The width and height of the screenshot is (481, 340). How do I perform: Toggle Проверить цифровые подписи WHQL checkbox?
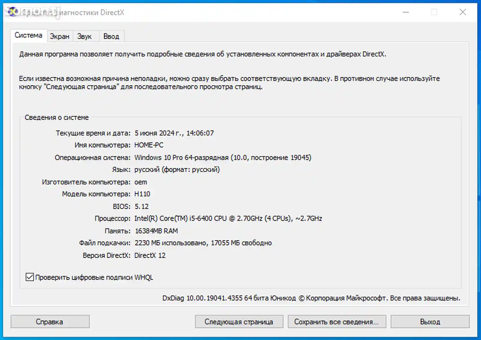[x=29, y=277]
